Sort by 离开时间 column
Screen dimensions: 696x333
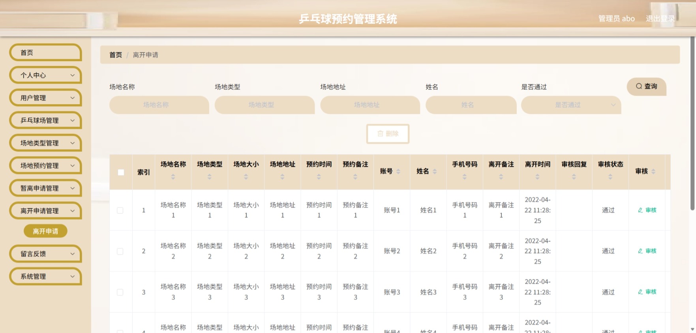pyautogui.click(x=537, y=177)
